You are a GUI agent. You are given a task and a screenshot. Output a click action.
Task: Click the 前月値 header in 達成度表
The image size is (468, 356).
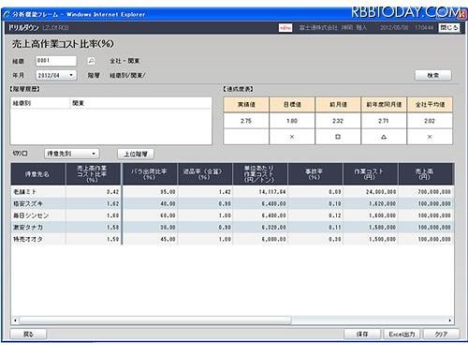[x=338, y=105]
